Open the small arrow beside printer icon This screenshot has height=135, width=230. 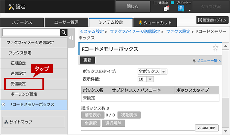[190, 10]
